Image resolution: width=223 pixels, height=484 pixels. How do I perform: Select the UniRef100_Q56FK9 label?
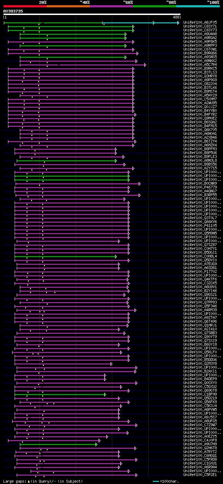coord(200,402)
